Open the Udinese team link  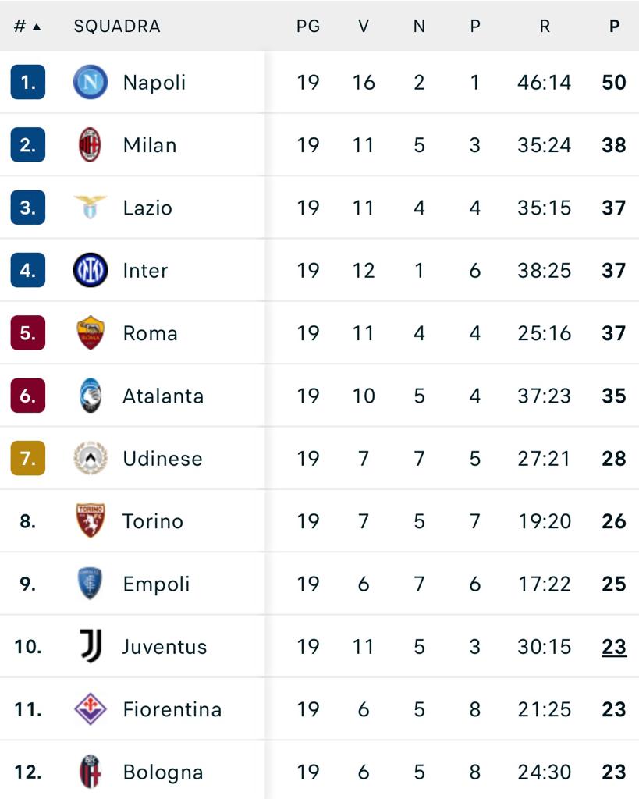coord(162,458)
